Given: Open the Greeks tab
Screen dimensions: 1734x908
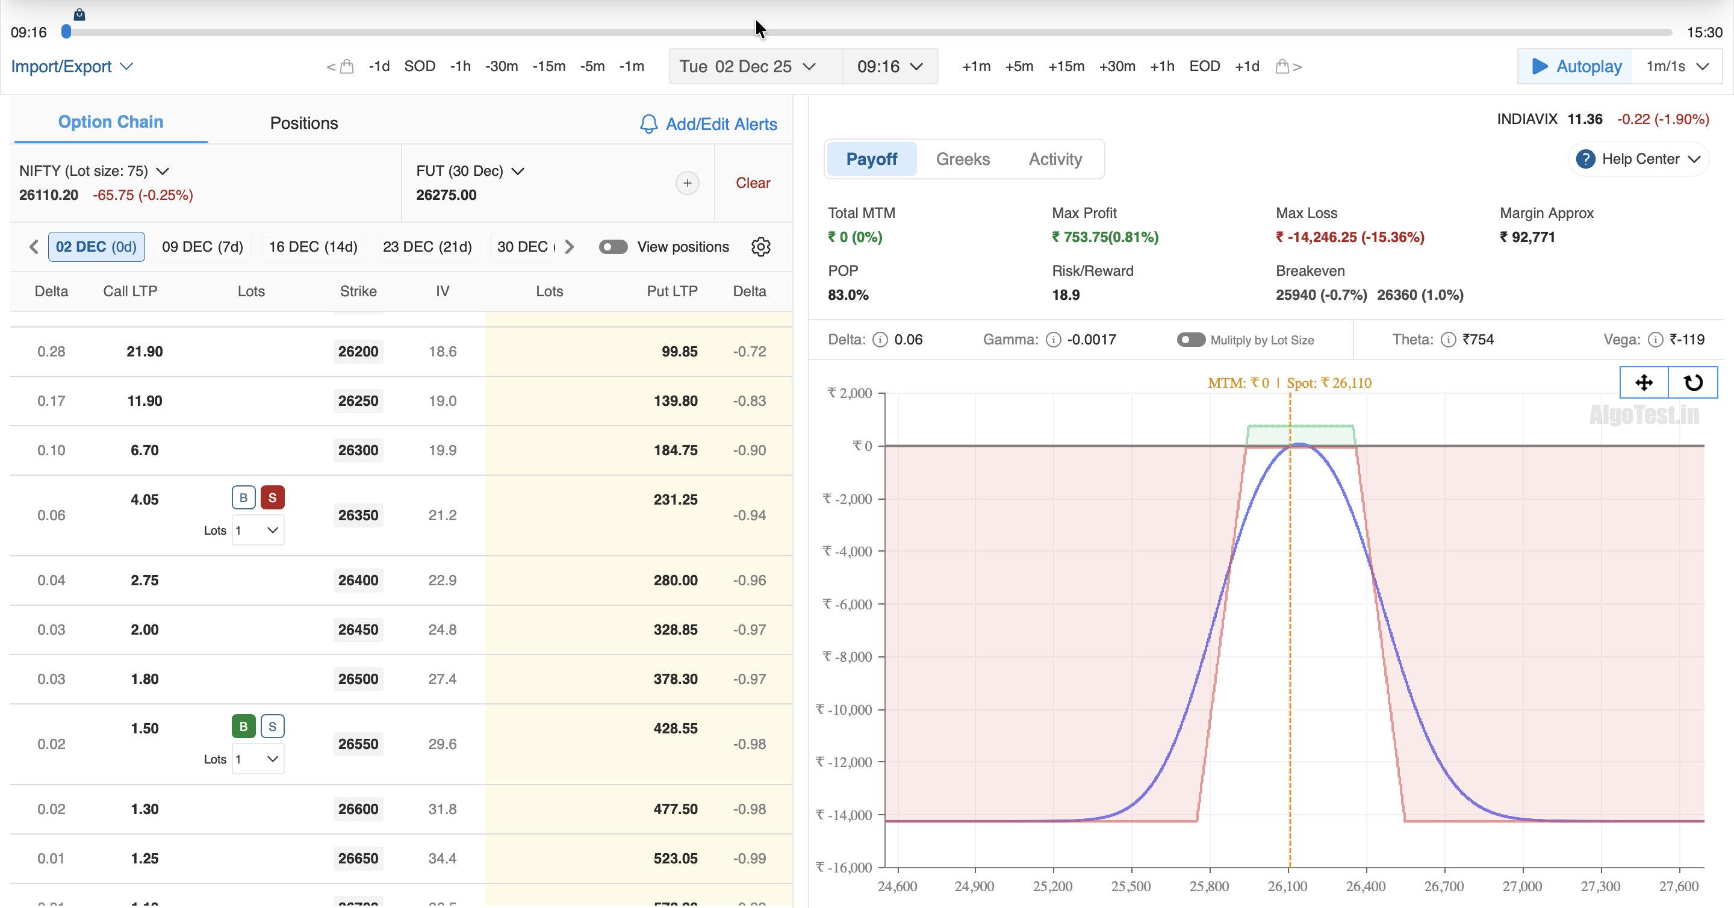Looking at the screenshot, I should pos(963,160).
